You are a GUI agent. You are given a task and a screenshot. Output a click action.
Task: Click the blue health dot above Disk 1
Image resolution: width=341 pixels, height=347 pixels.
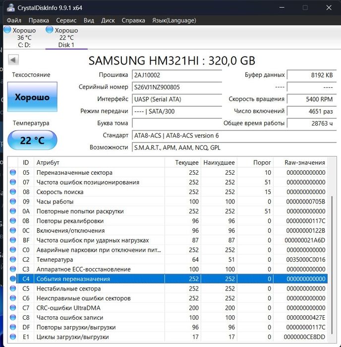[x=50, y=30]
